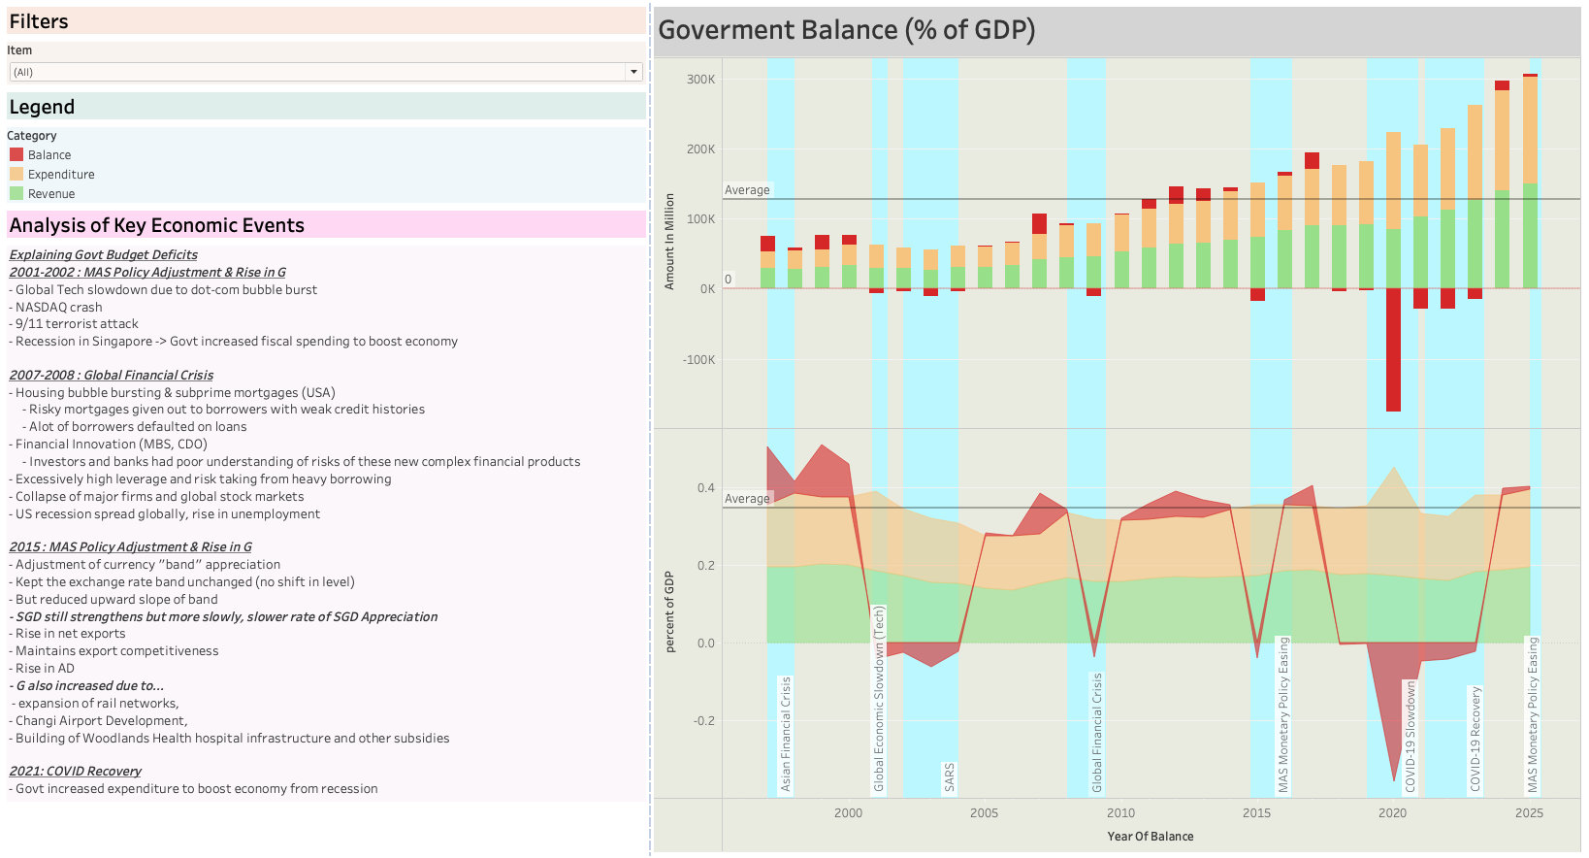Click the COVID-19 Recovery marker label

(x=1475, y=739)
